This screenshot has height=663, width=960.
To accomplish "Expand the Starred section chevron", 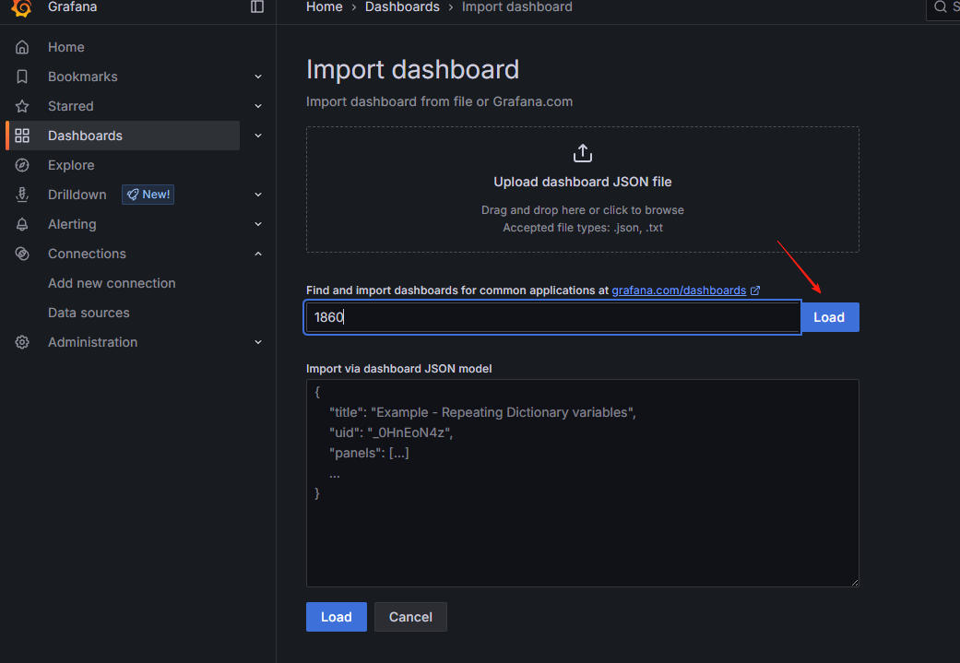I will pyautogui.click(x=258, y=106).
